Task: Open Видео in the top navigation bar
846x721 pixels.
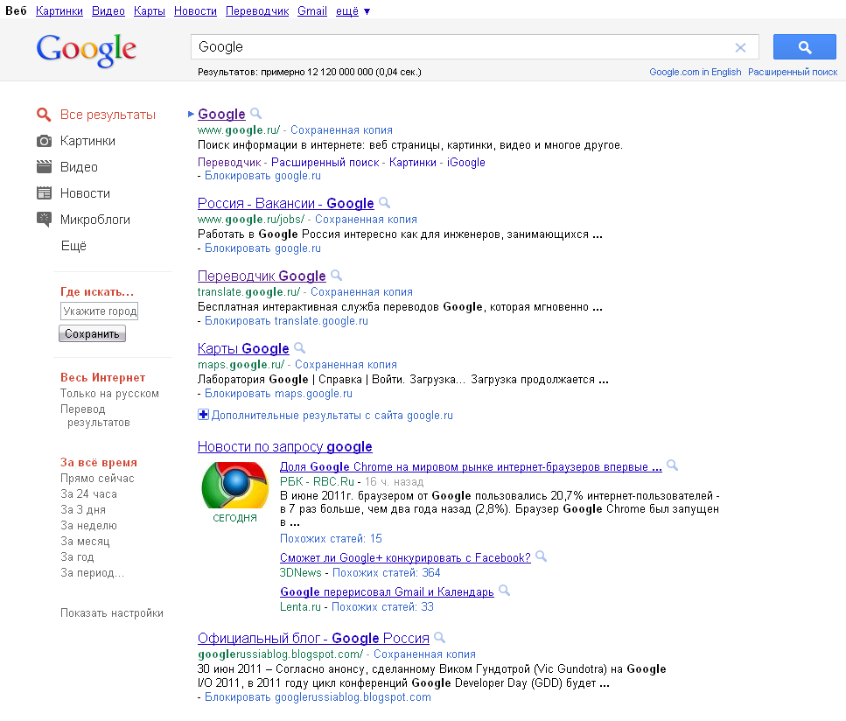Action: [x=108, y=11]
